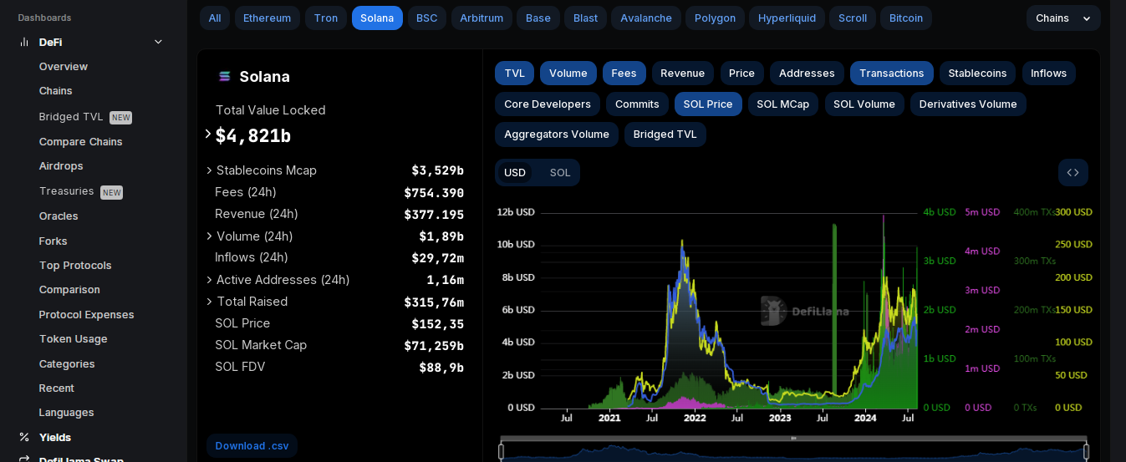Switch to Bitcoin chain tab

[906, 18]
